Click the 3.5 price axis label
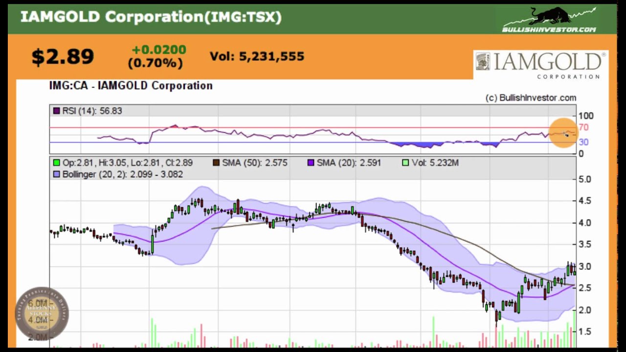Screen dimensions: 626x352 click(585, 244)
